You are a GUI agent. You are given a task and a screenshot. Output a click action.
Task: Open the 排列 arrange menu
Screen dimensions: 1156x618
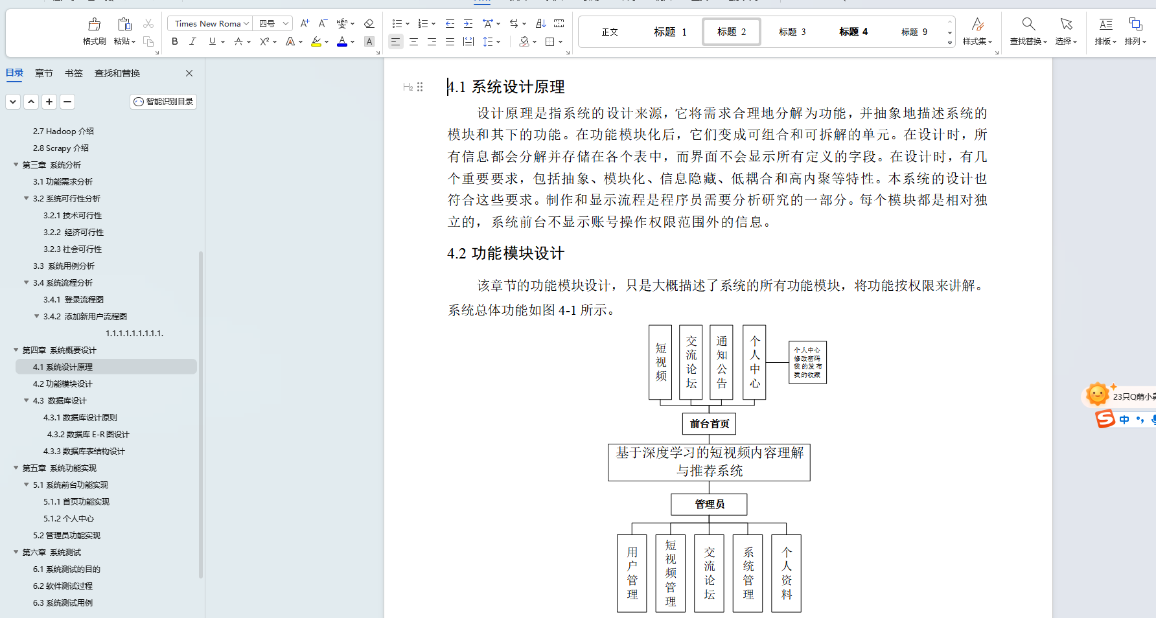1135,31
